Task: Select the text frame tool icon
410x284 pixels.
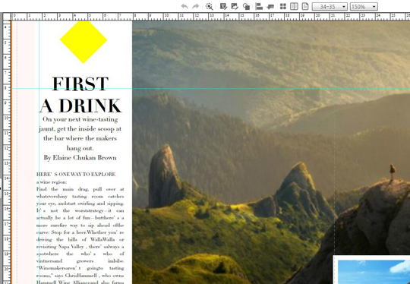Action: pyautogui.click(x=223, y=6)
